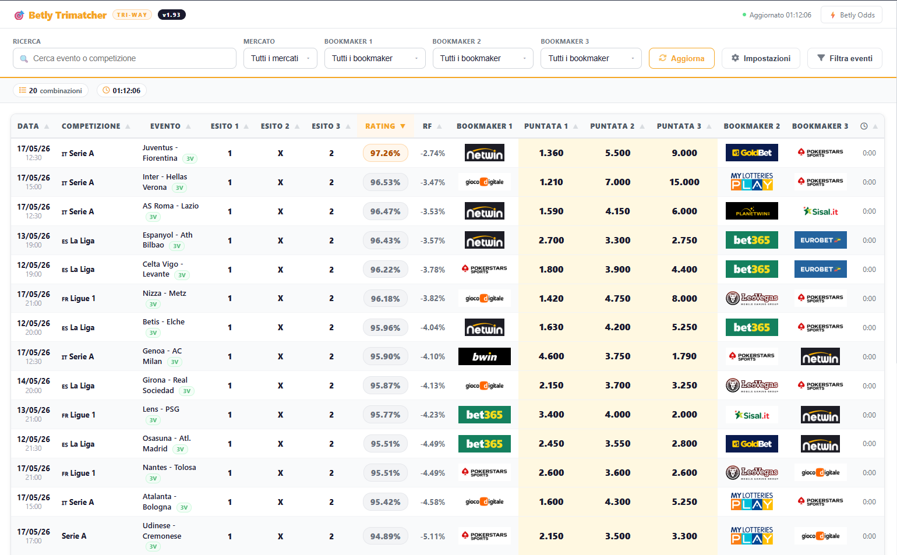
Task: Click gioco digitale logo in Girona - Real Sociedad row
Action: point(485,386)
